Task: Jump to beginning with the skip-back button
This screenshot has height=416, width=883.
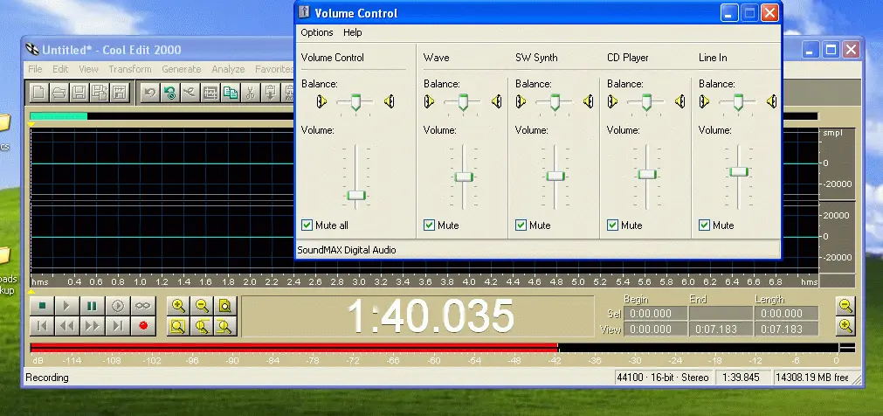Action: (42, 326)
